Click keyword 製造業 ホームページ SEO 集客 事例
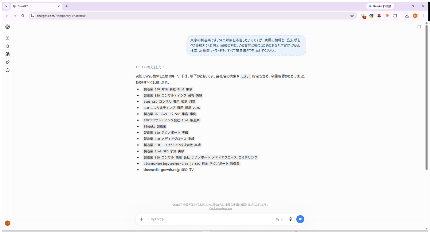 pyautogui.click(x=170, y=114)
